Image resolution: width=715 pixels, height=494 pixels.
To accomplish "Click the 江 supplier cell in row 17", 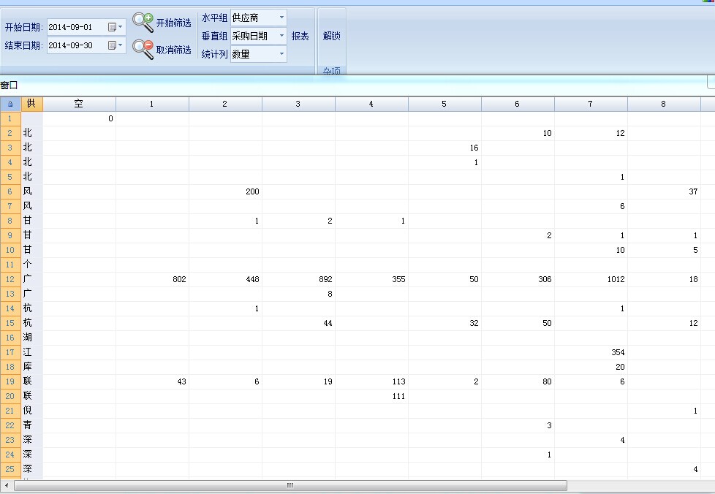I will coord(31,352).
